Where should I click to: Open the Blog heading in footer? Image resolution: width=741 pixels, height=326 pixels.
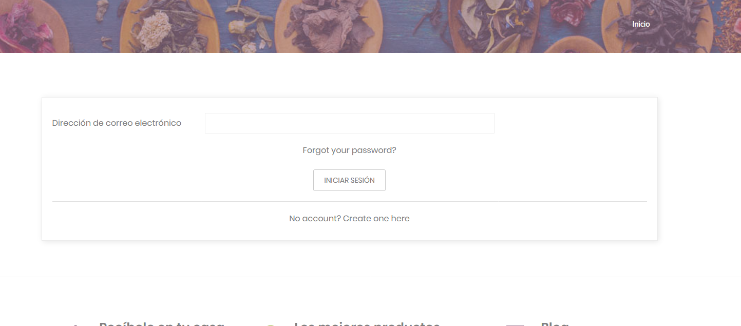click(x=555, y=323)
